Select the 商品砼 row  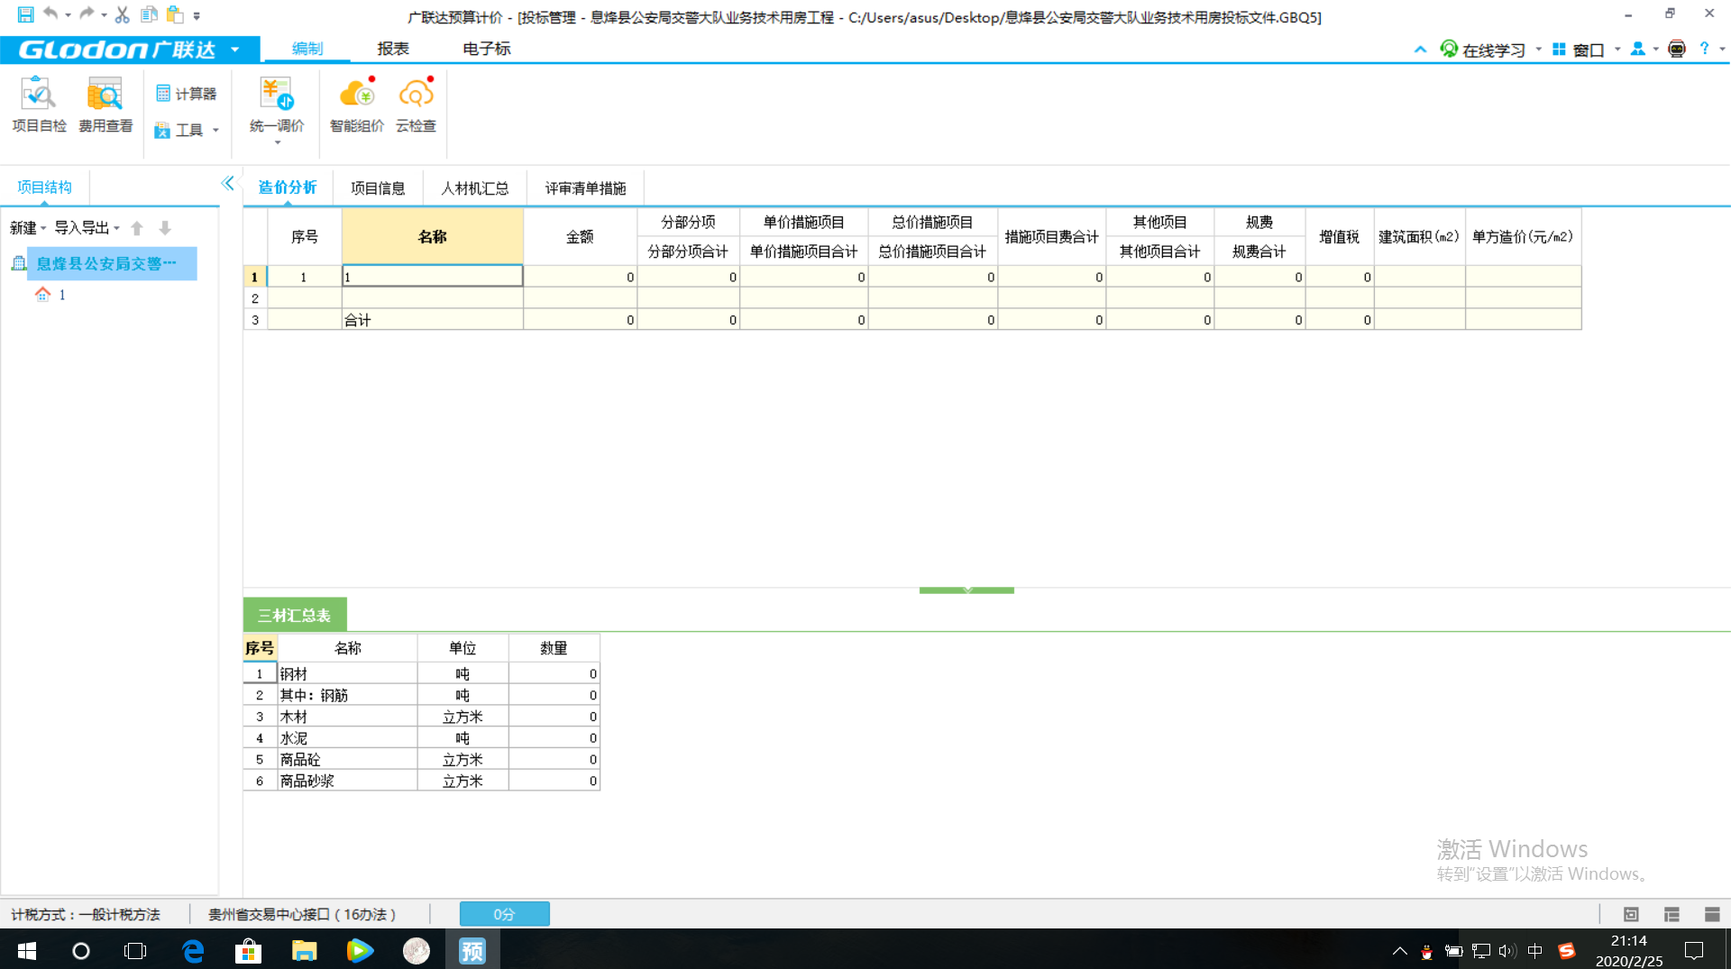pyautogui.click(x=421, y=760)
